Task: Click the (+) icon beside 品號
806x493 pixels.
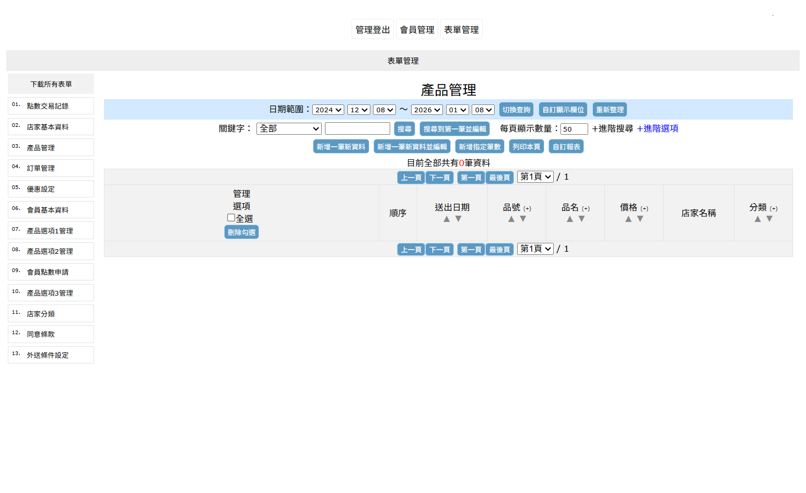Action: pyautogui.click(x=527, y=209)
